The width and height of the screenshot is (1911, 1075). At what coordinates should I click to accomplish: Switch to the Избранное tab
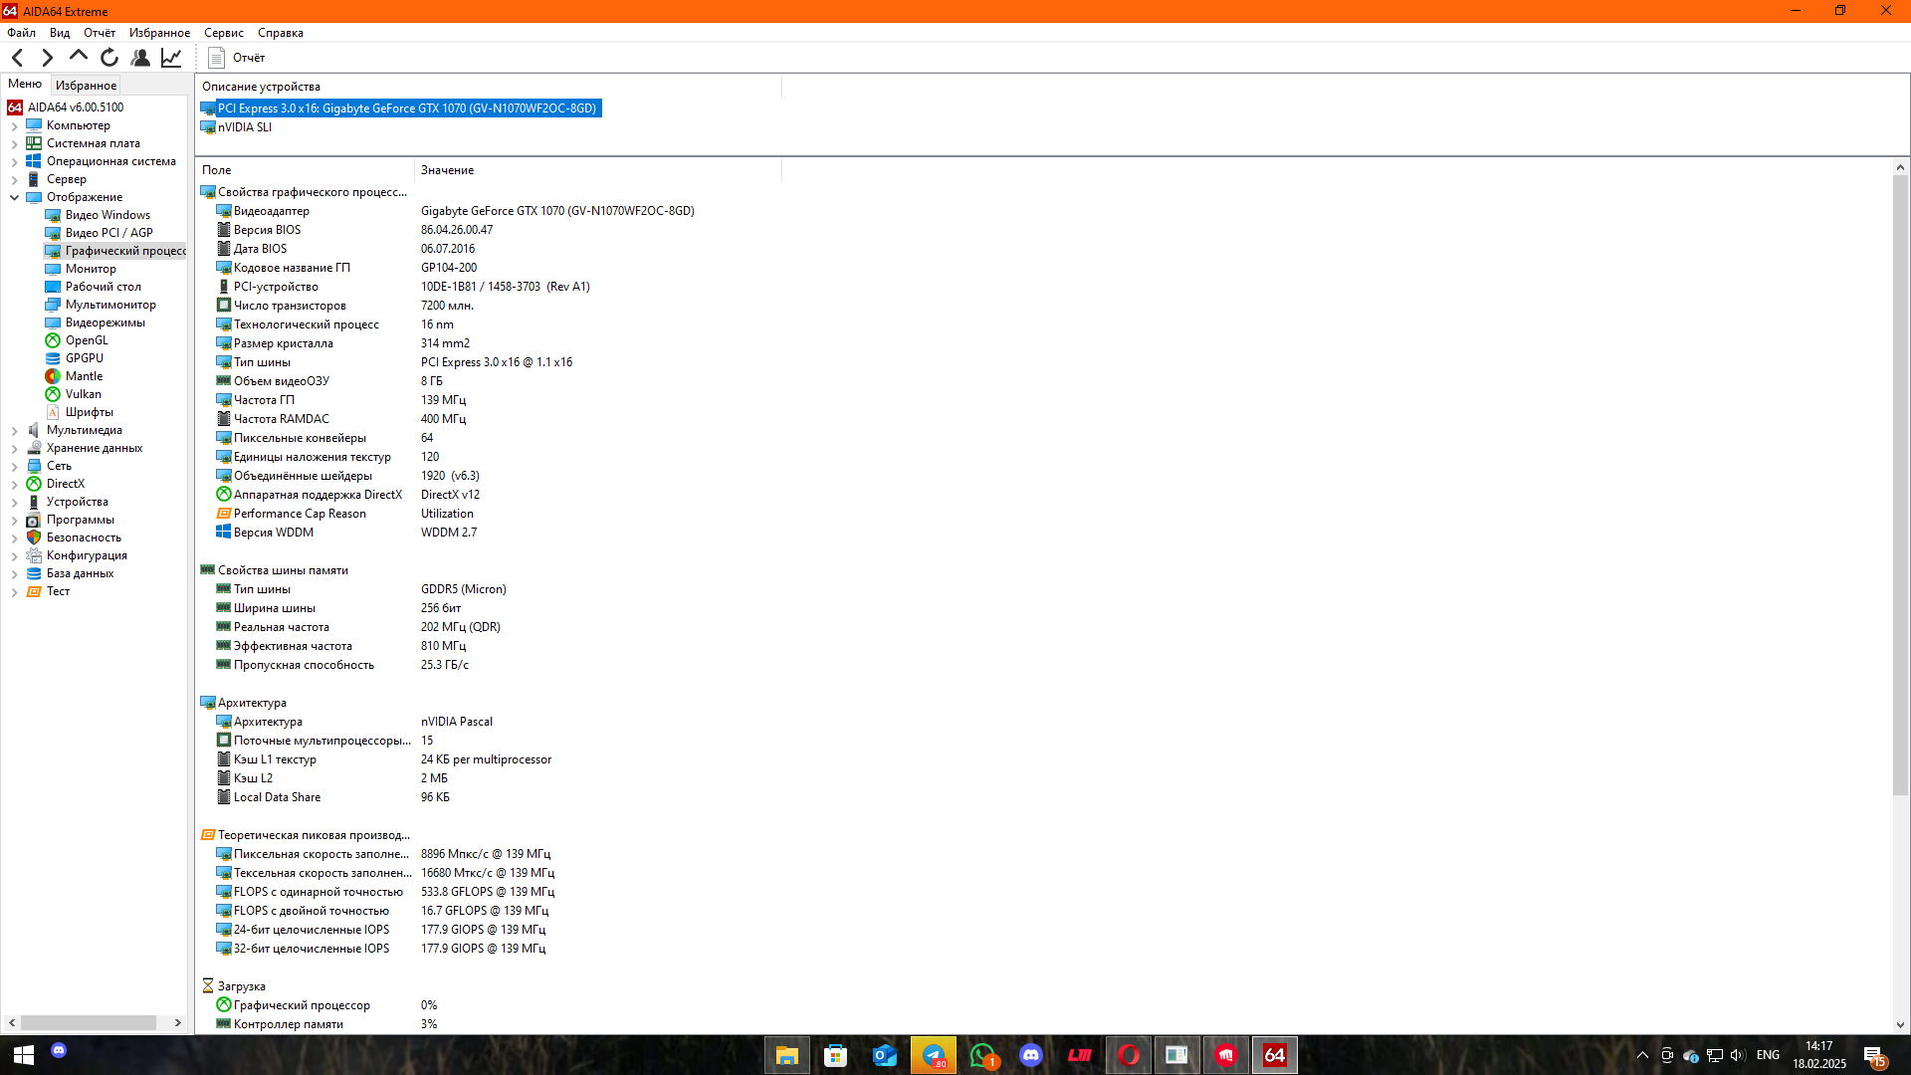[86, 86]
